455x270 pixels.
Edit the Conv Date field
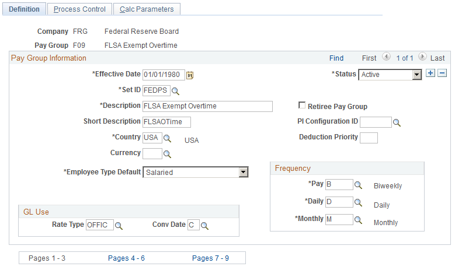click(193, 225)
